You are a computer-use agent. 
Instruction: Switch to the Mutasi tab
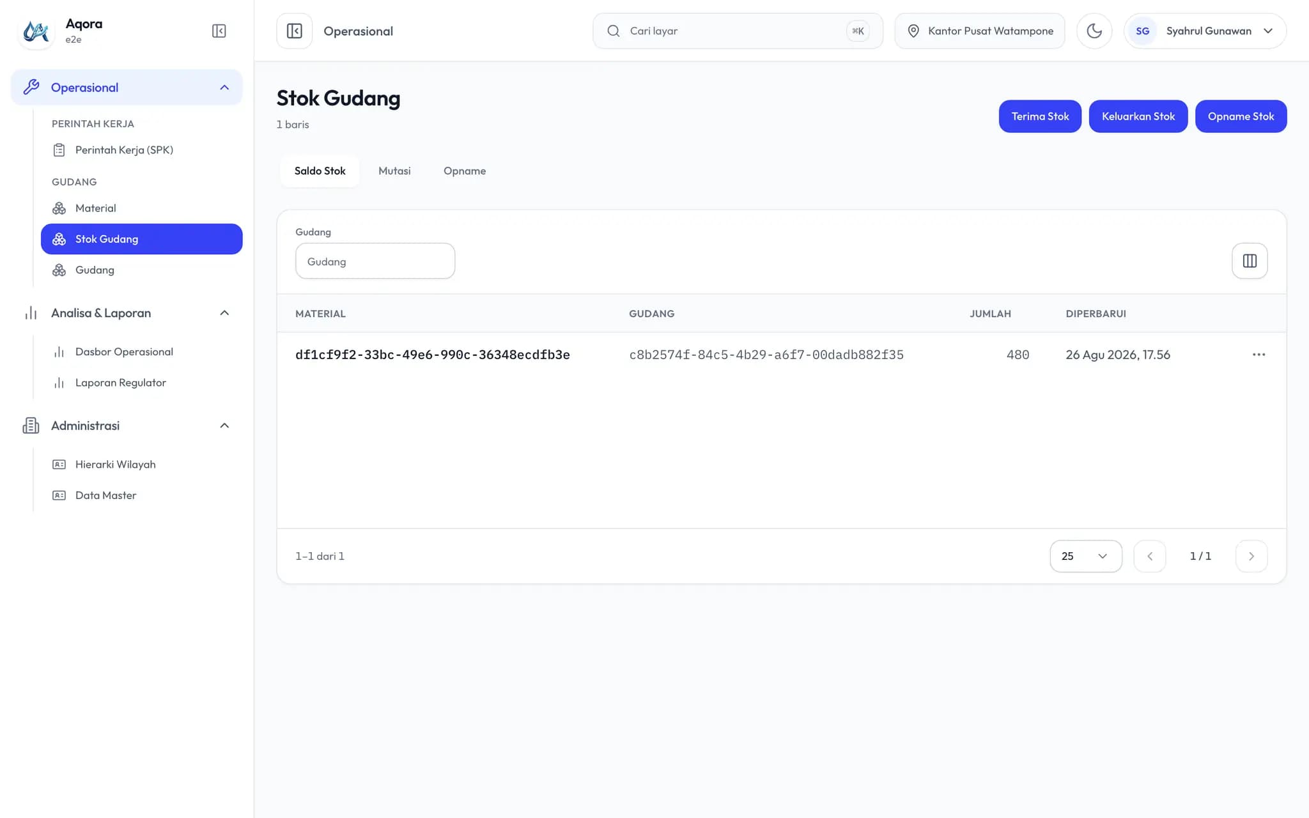coord(394,171)
